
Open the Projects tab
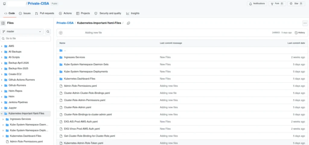pos(83,13)
